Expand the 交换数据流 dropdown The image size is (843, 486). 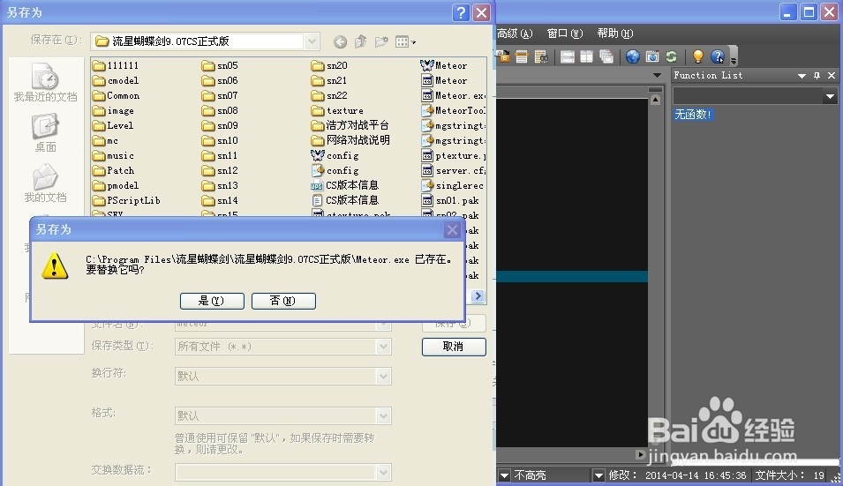[x=383, y=473]
